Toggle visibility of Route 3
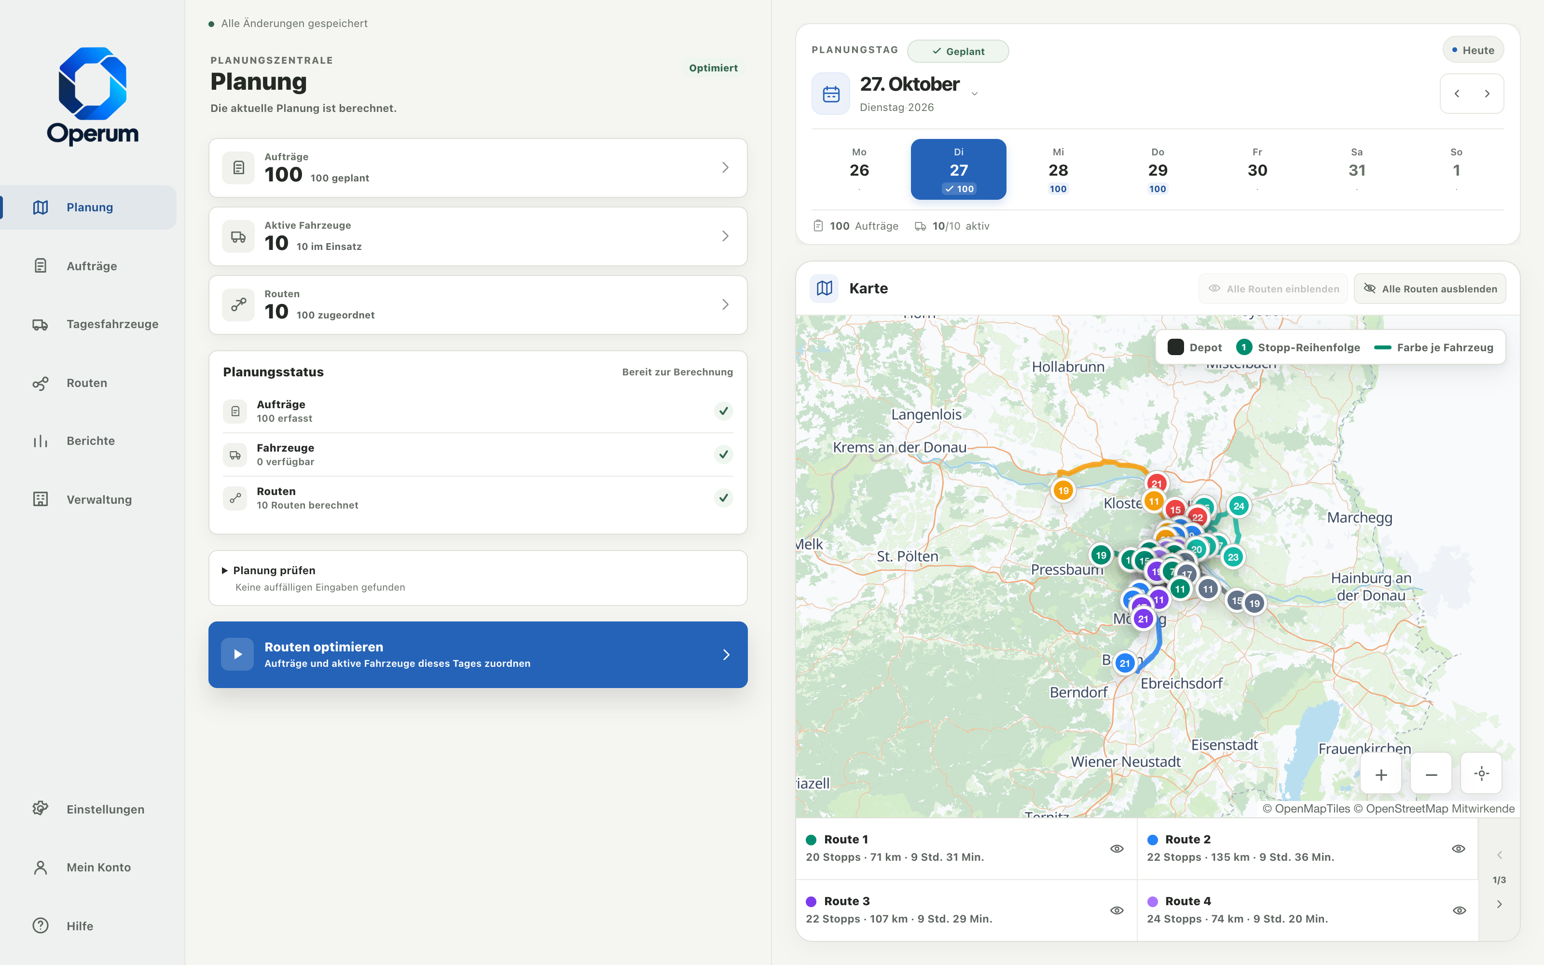This screenshot has height=965, width=1544. (x=1117, y=911)
